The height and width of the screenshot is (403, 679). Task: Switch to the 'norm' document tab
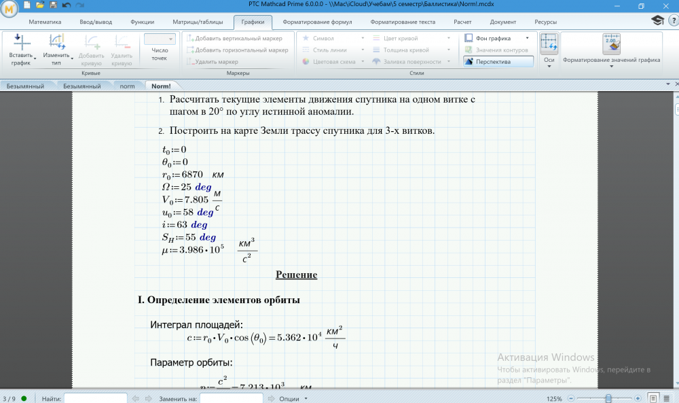click(x=127, y=86)
